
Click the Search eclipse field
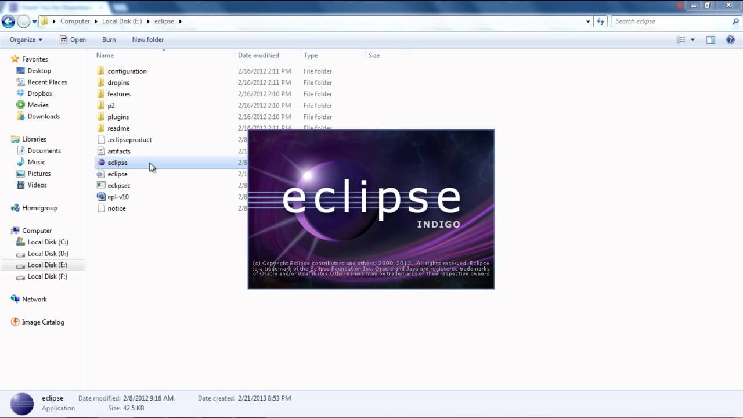[671, 21]
